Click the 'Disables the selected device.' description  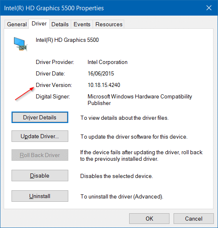click(x=116, y=176)
